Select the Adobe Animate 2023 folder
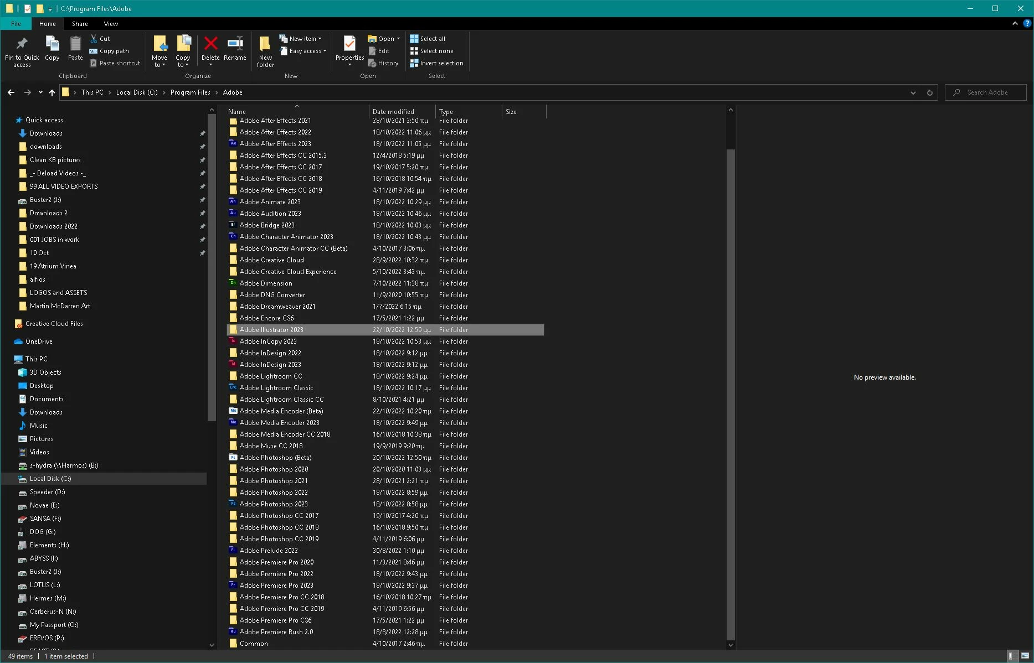This screenshot has height=663, width=1034. click(385, 202)
